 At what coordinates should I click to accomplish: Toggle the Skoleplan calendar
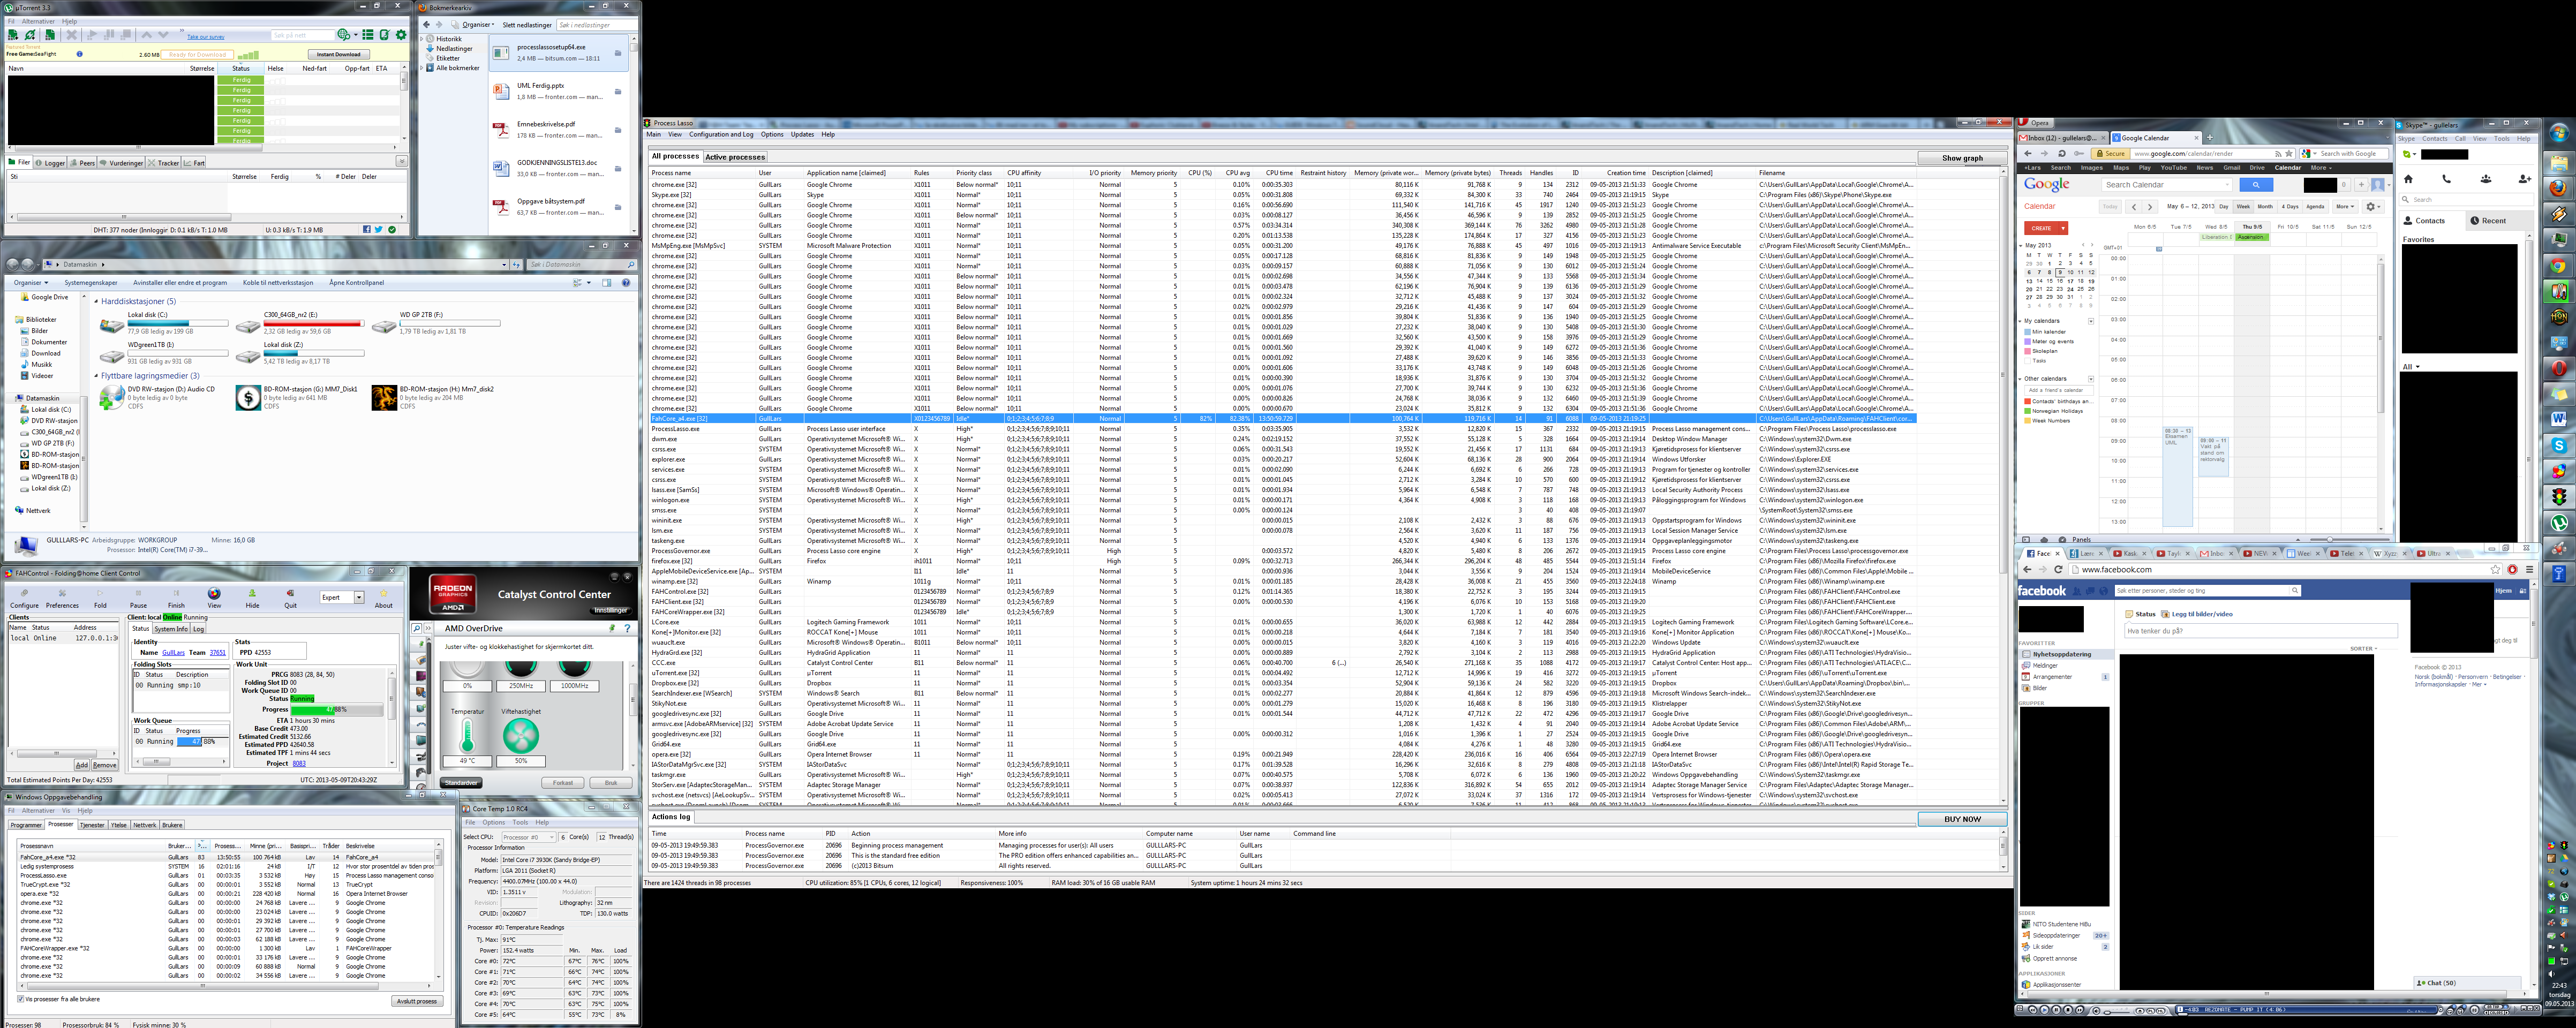(2028, 352)
